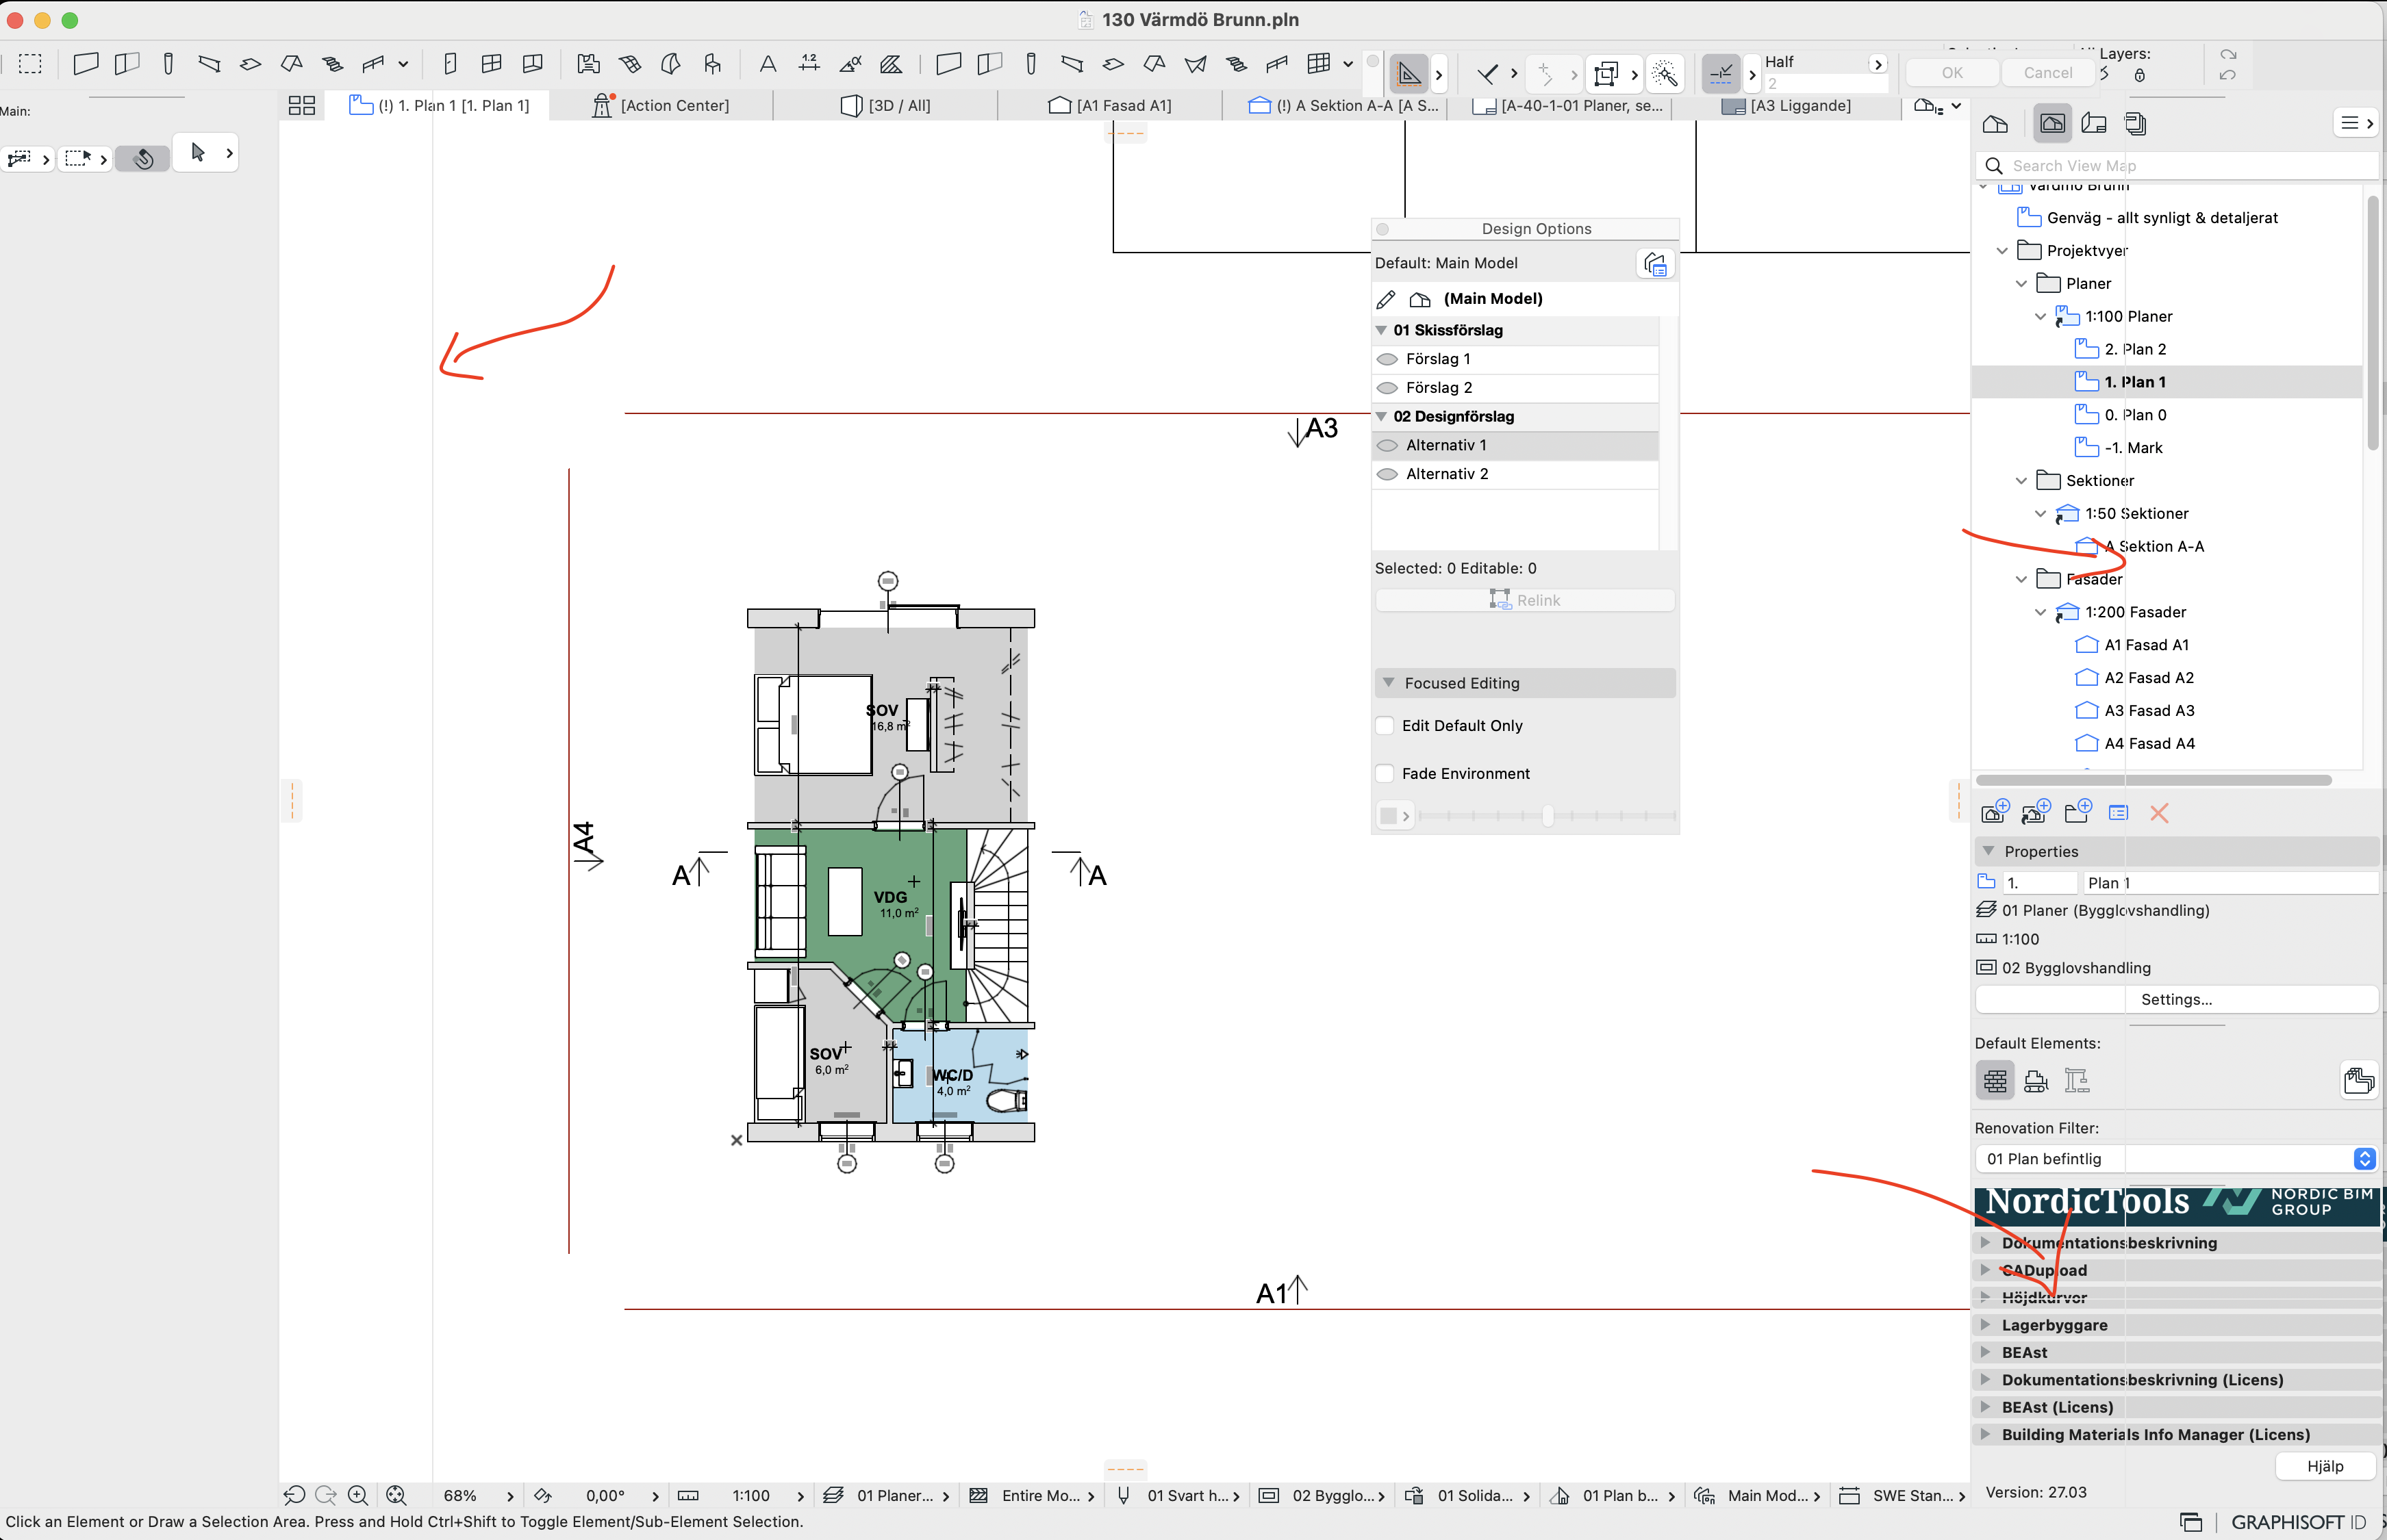The image size is (2387, 1540).
Task: Select the Arrow selection tool
Action: 198,152
